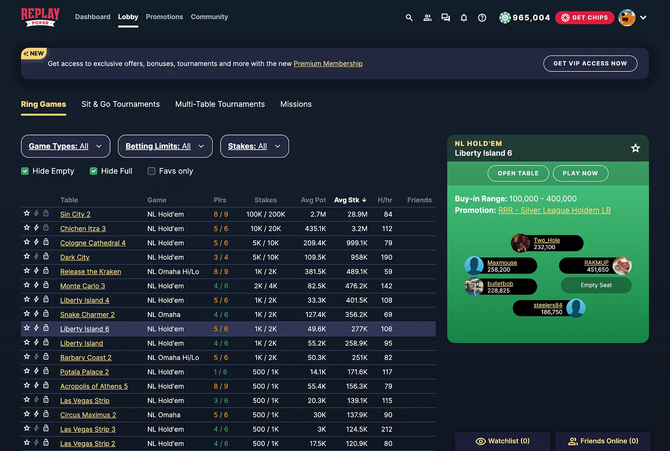The height and width of the screenshot is (451, 670).
Task: Sort by Avg Pot column header
Action: (313, 200)
